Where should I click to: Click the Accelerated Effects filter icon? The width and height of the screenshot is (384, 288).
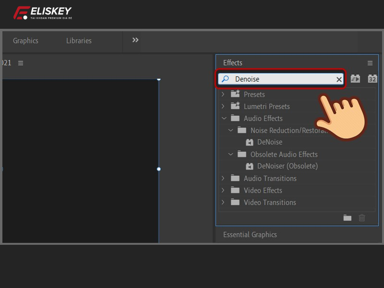[x=355, y=79]
